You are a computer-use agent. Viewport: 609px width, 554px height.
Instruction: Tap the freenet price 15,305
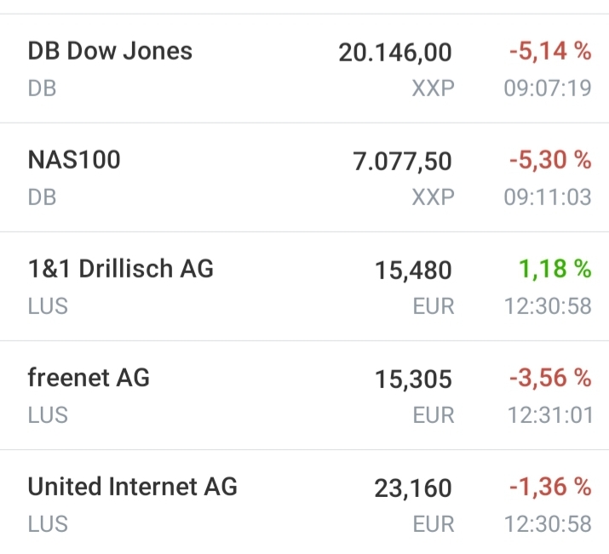pos(413,380)
